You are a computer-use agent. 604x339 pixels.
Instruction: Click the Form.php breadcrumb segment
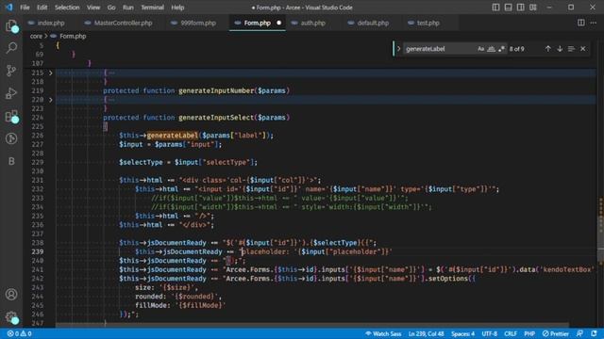point(73,36)
